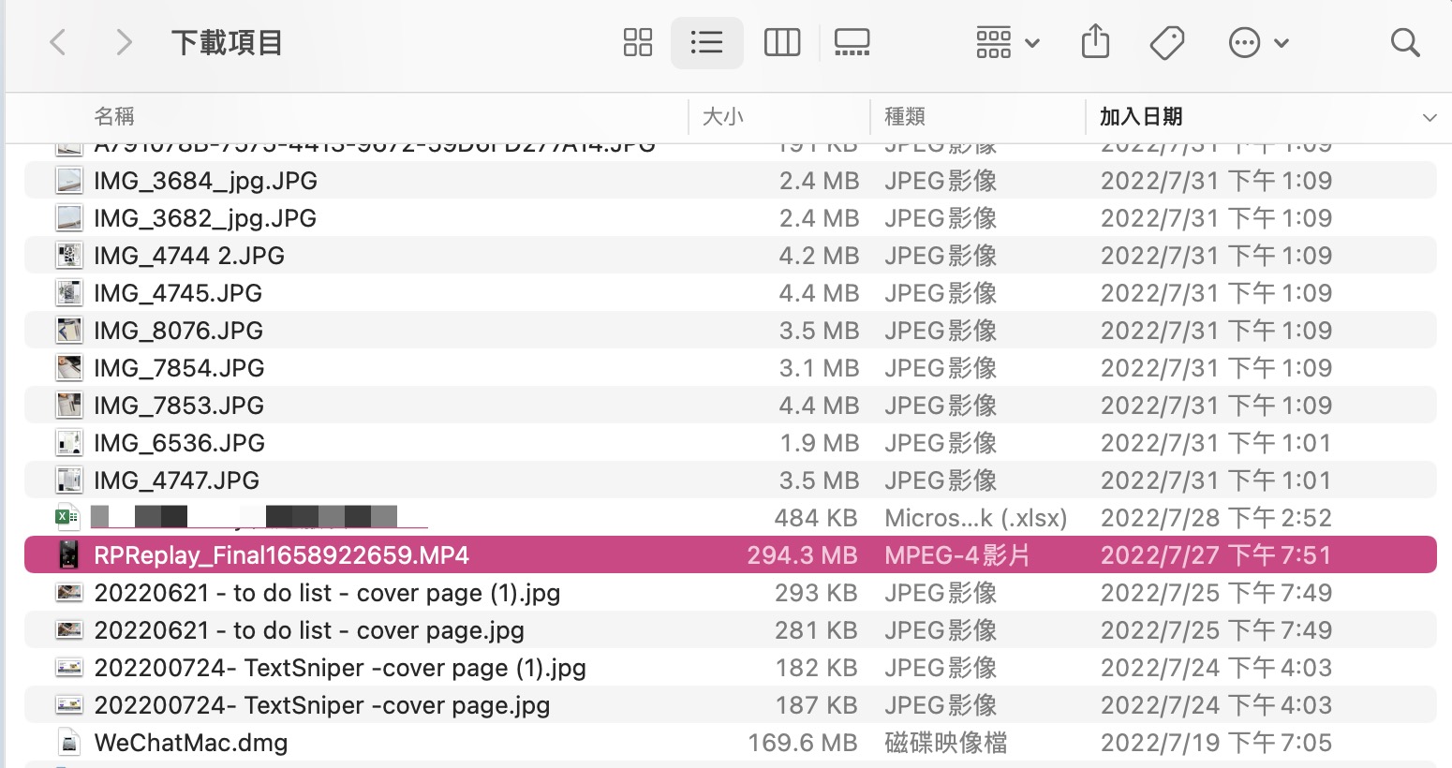Image resolution: width=1452 pixels, height=768 pixels.
Task: Sort by 種類 column header
Action: click(x=905, y=116)
